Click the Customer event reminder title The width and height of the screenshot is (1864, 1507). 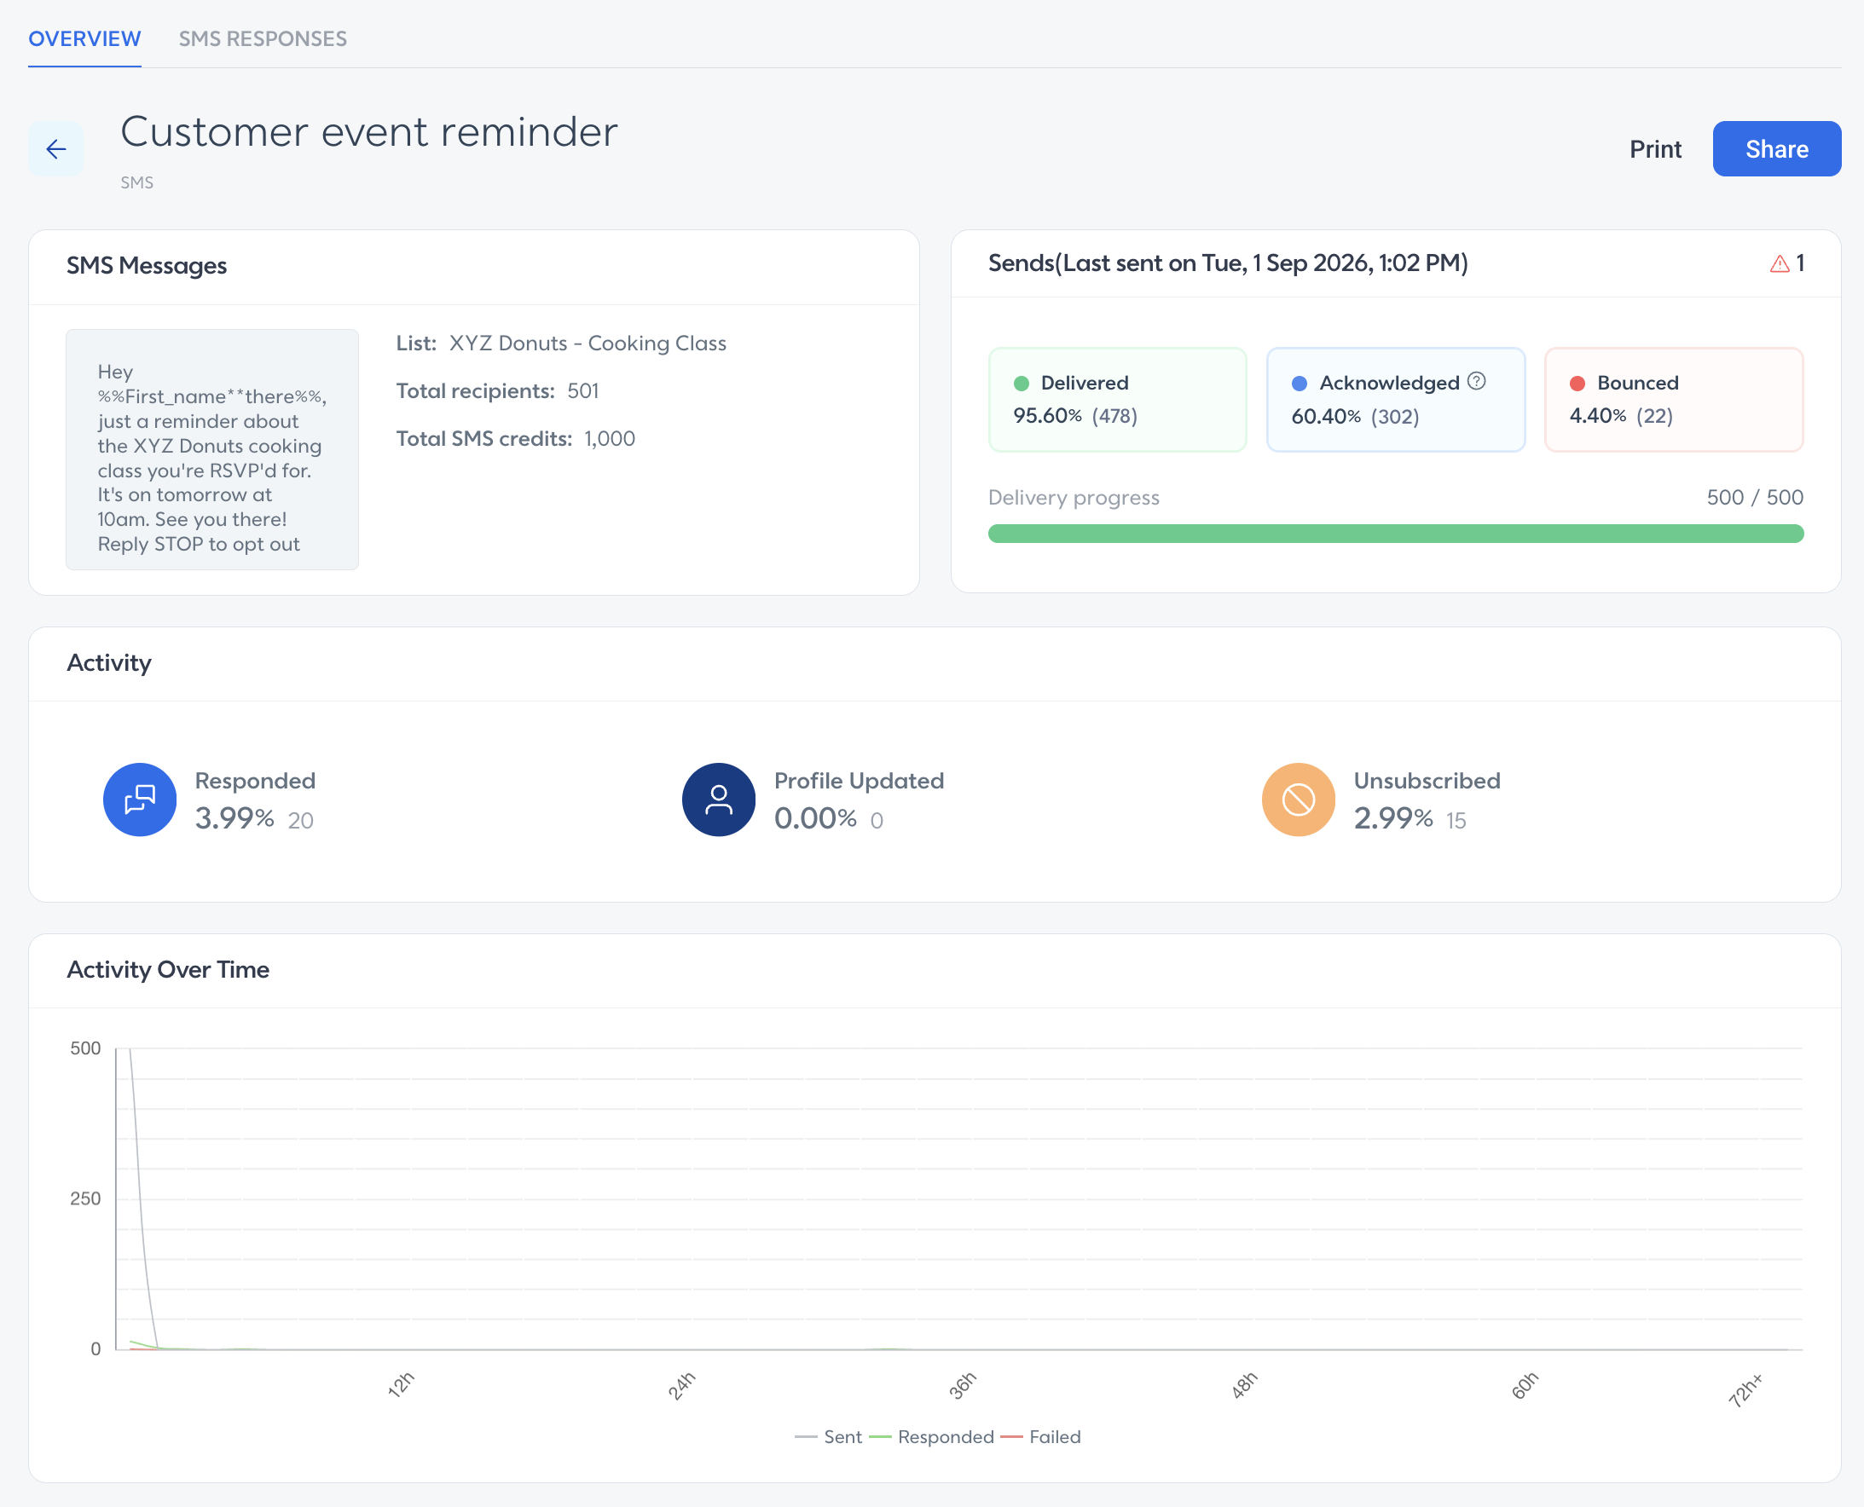[369, 132]
